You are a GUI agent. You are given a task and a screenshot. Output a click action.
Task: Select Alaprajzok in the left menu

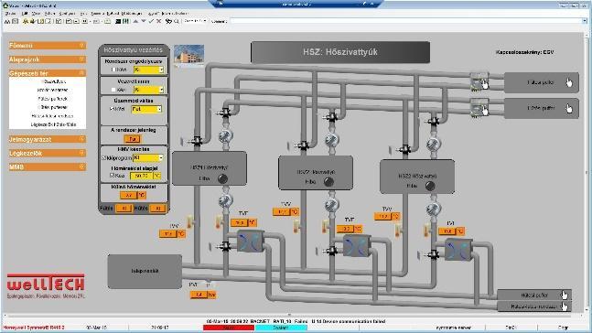pyautogui.click(x=48, y=59)
